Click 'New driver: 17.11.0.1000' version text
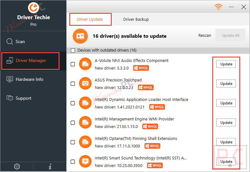This screenshot has height=172, width=250. click(x=117, y=146)
